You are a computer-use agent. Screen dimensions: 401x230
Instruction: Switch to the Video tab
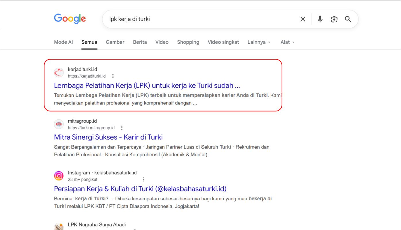pos(162,42)
